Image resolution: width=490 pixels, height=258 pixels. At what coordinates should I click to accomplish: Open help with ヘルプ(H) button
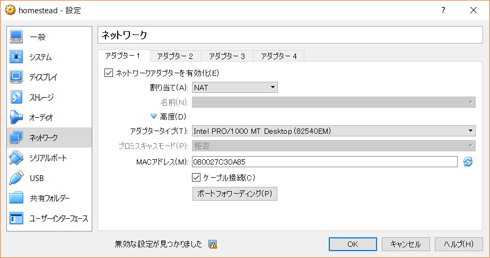point(459,244)
